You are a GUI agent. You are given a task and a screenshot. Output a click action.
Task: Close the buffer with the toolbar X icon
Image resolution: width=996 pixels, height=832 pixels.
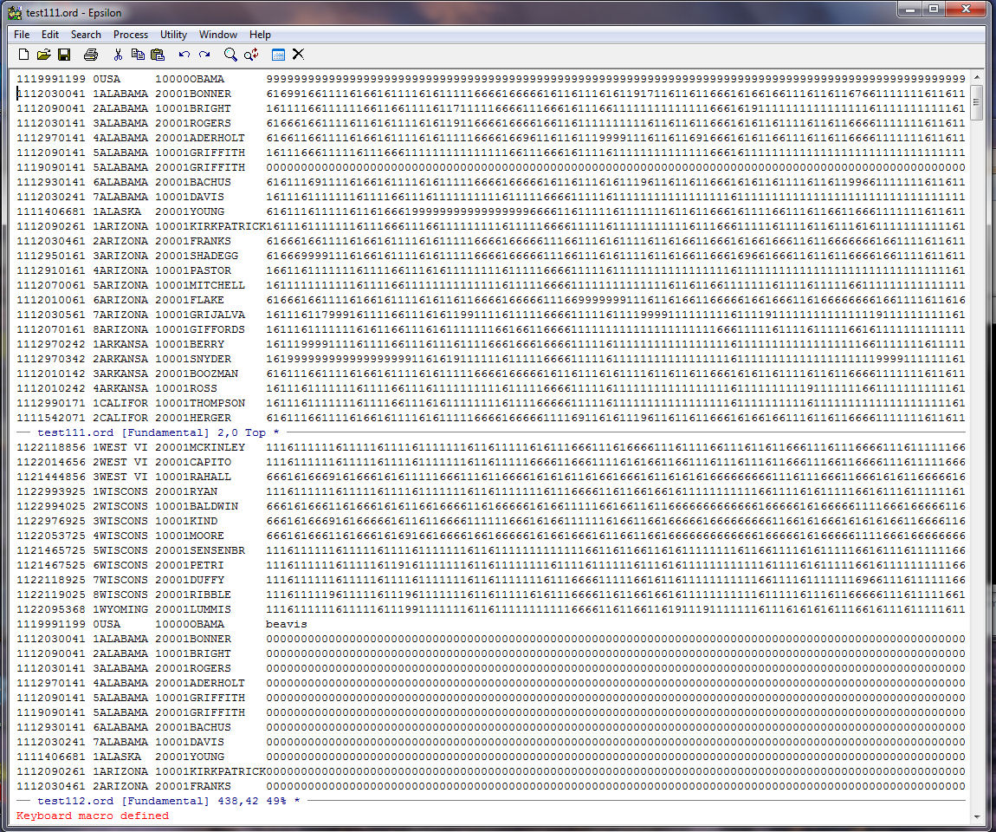(298, 55)
